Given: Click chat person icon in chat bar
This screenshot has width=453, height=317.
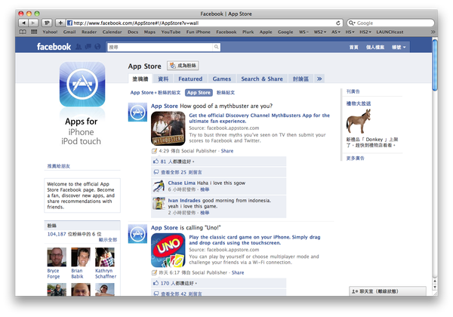Looking at the screenshot, I should tap(355, 291).
